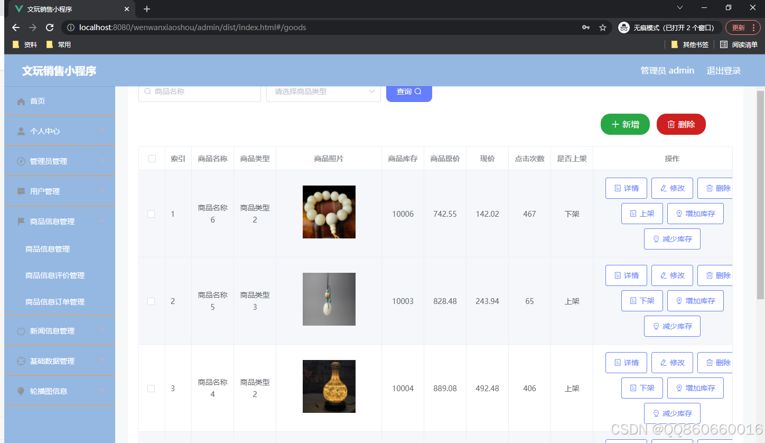Click the compass icon beside 管理员管理

tap(21, 161)
